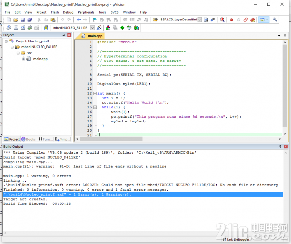Click the Undo arrow icon

pos(62,20)
